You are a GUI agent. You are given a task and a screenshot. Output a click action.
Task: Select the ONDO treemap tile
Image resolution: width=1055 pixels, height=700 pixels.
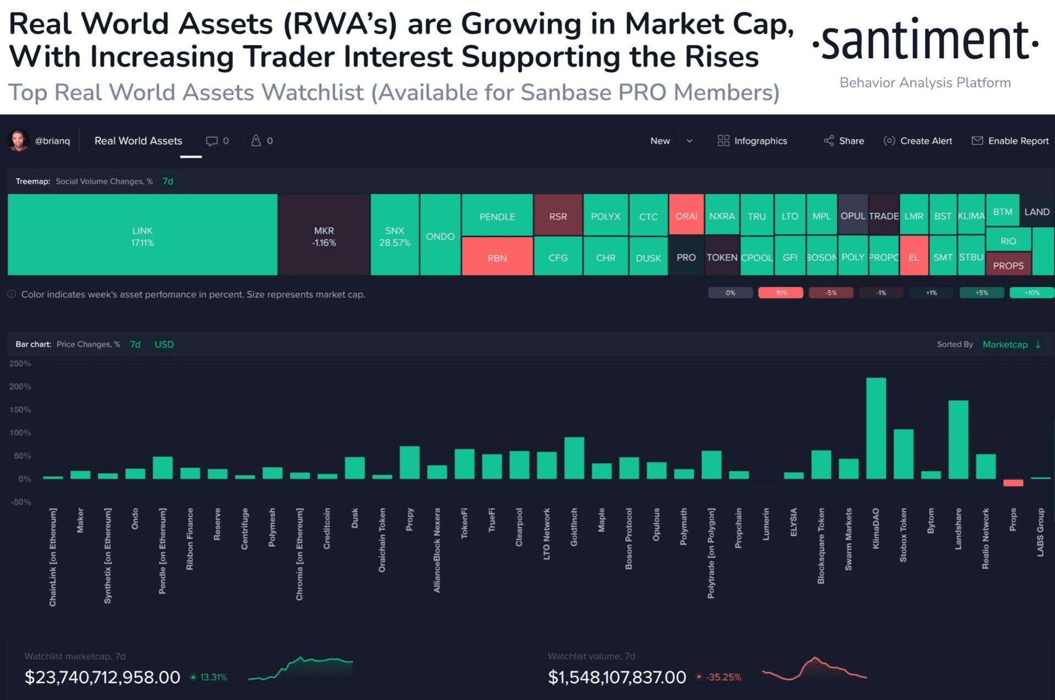pyautogui.click(x=440, y=234)
